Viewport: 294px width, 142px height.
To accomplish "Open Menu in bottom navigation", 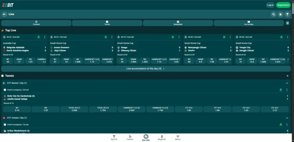I will pos(178,138).
